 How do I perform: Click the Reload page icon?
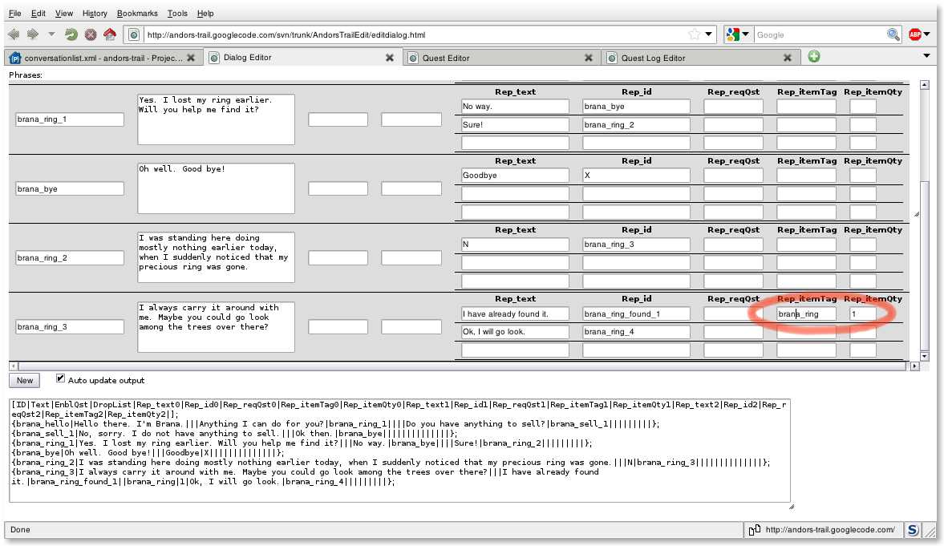(x=71, y=34)
